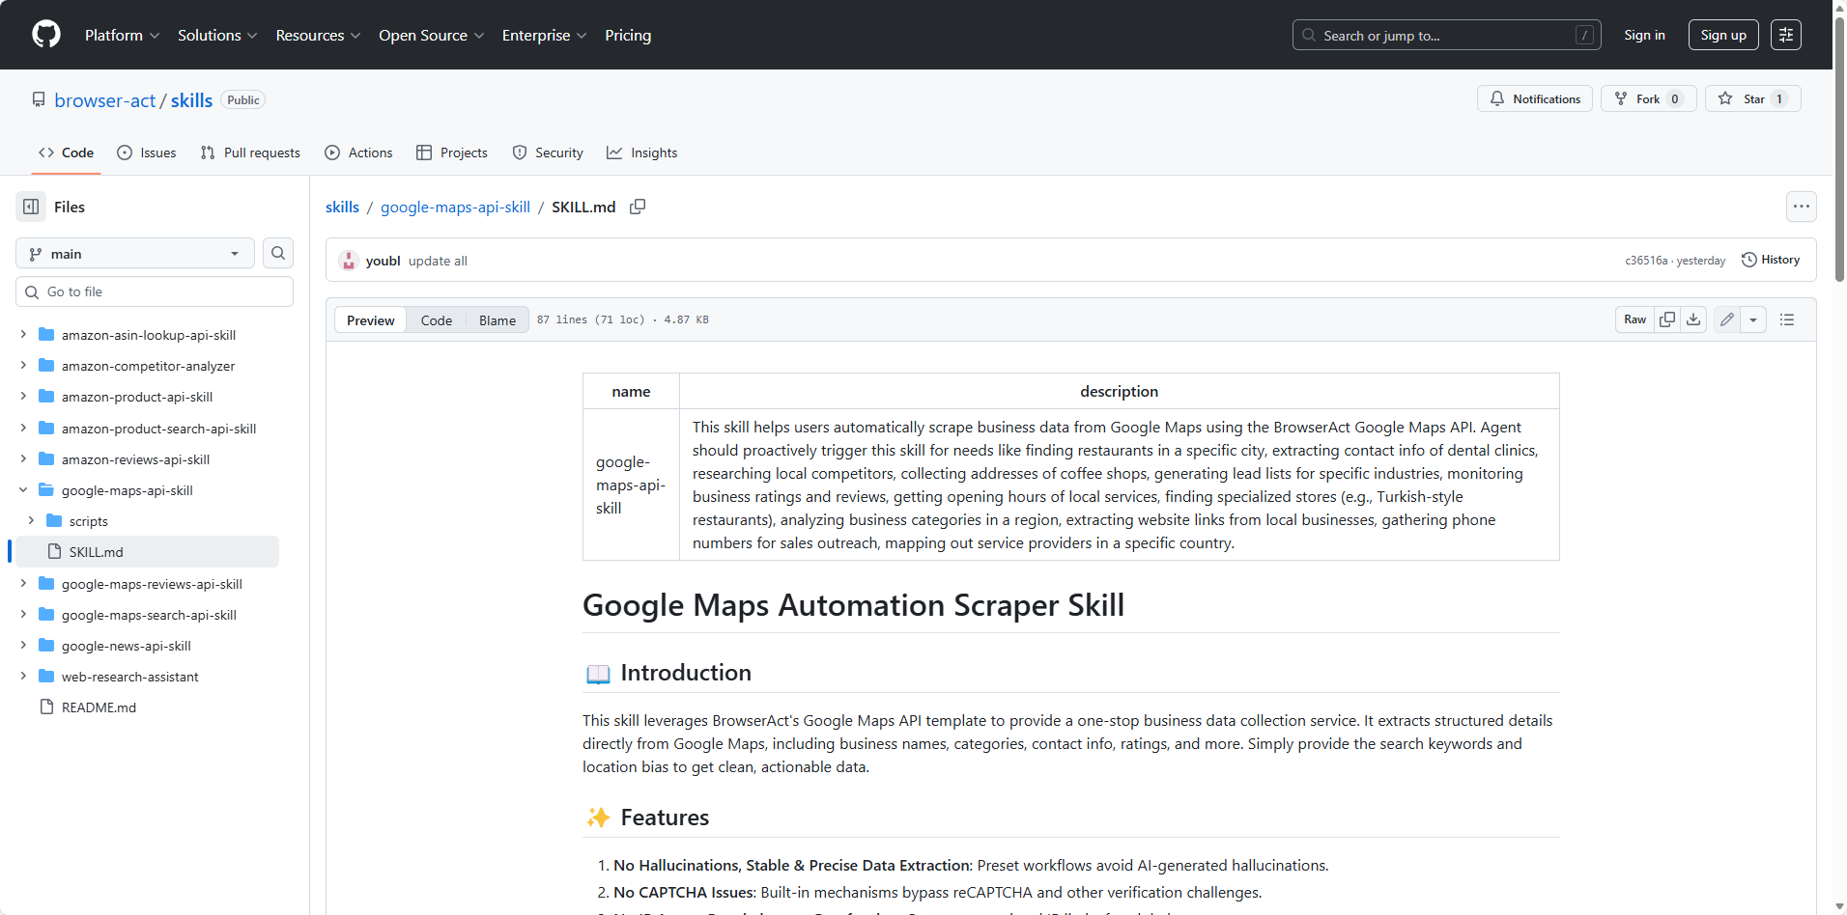The height and width of the screenshot is (915, 1847).
Task: Open the Pricing menu item
Action: (627, 35)
